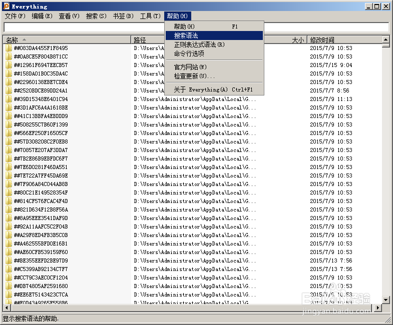Click folder icon of ##814CF576FCAC4F4D
The height and width of the screenshot is (325, 393).
9,201
